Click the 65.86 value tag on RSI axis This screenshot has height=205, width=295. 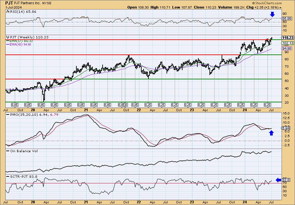(x=287, y=18)
